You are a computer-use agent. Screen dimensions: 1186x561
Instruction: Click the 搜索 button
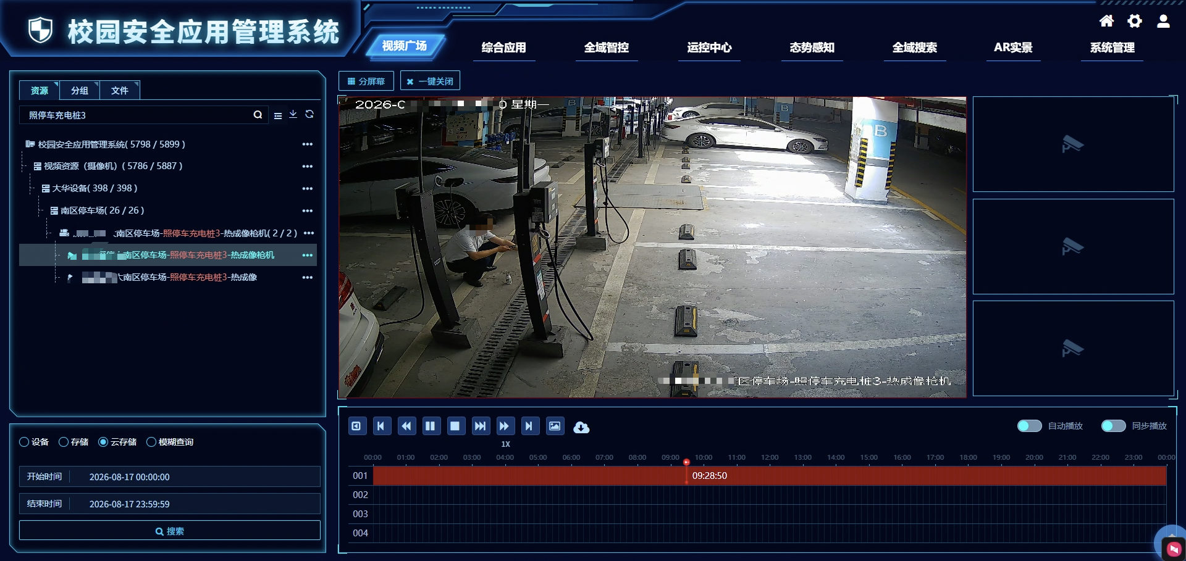point(170,531)
